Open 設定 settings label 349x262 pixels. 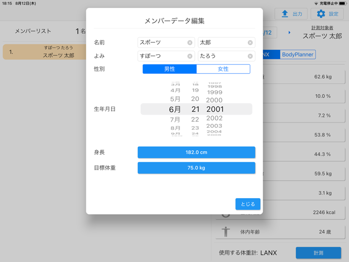point(334,14)
